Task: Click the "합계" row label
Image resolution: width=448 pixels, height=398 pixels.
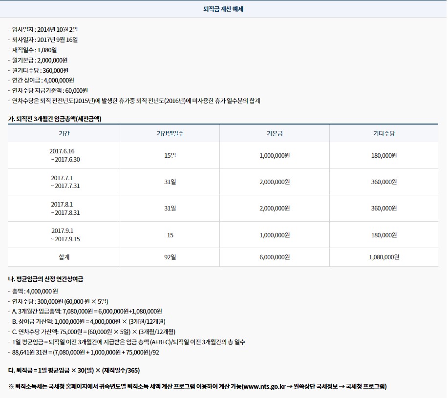Action: click(64, 257)
